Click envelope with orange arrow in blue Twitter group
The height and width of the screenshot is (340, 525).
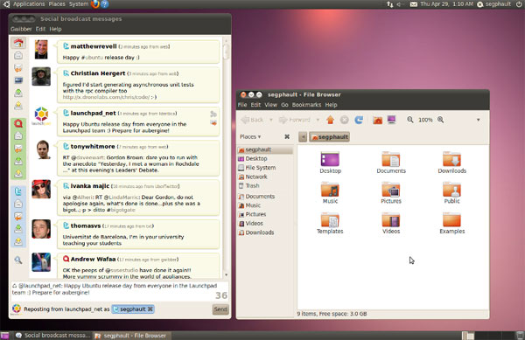pos(18,216)
